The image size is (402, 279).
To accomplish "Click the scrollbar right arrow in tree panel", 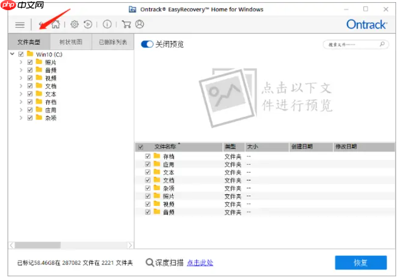I will click(x=130, y=246).
